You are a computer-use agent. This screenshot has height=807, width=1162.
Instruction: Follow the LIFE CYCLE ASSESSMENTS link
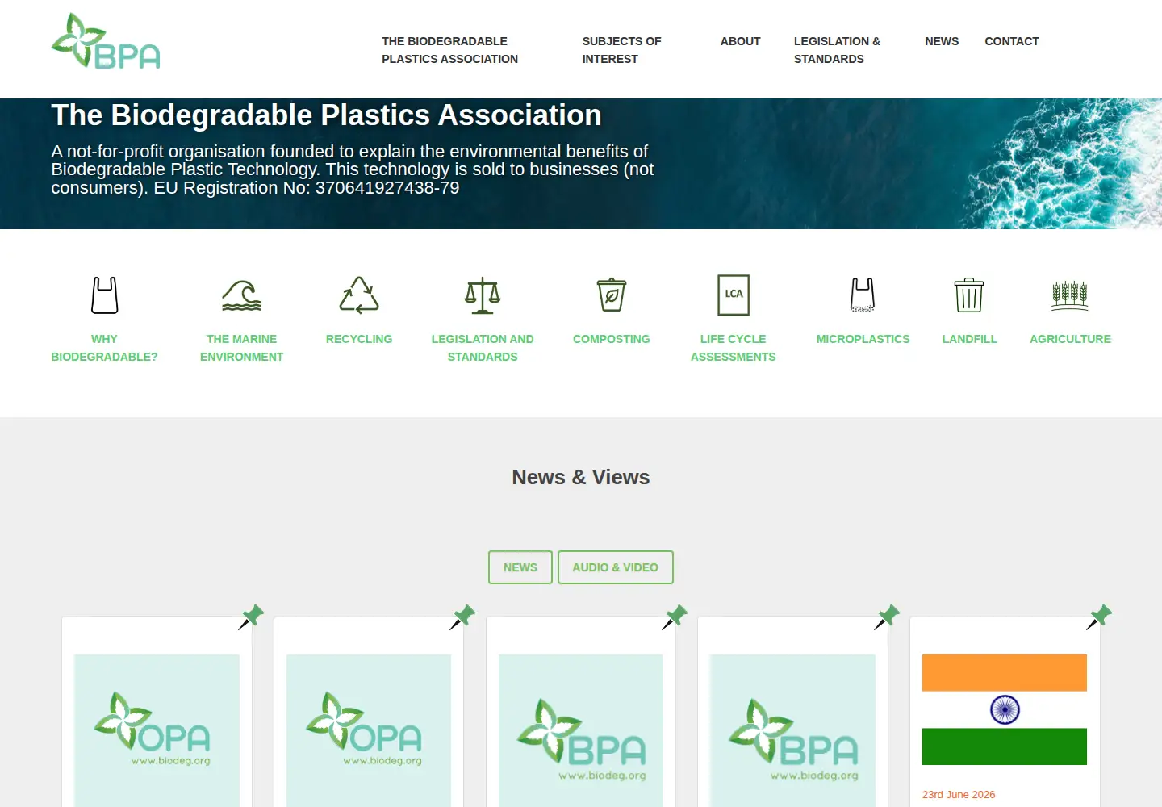point(734,348)
